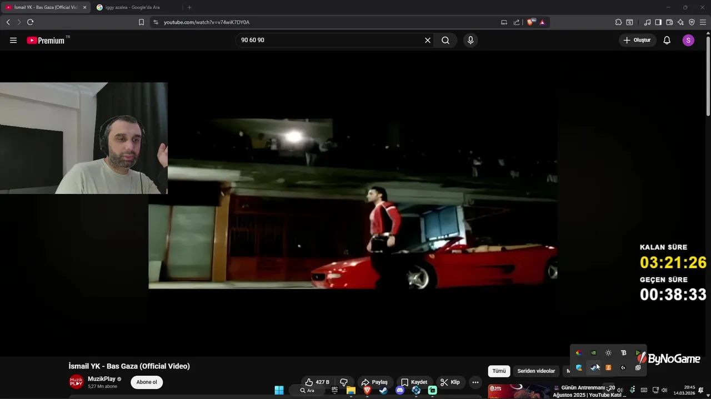Share the video with Paylaş
Image resolution: width=711 pixels, height=399 pixels.
tap(374, 382)
